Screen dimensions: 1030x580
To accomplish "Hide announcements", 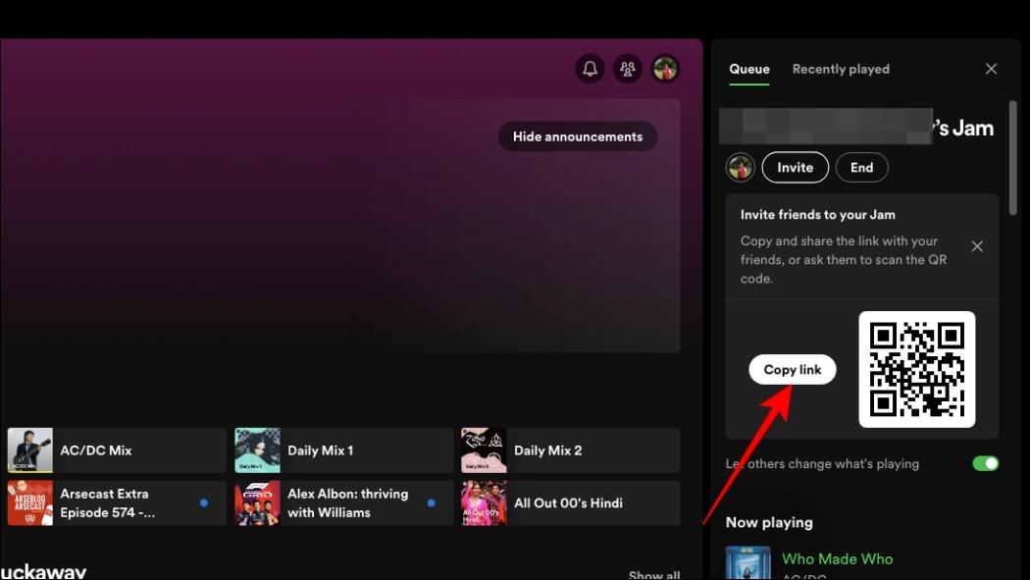I will (577, 135).
